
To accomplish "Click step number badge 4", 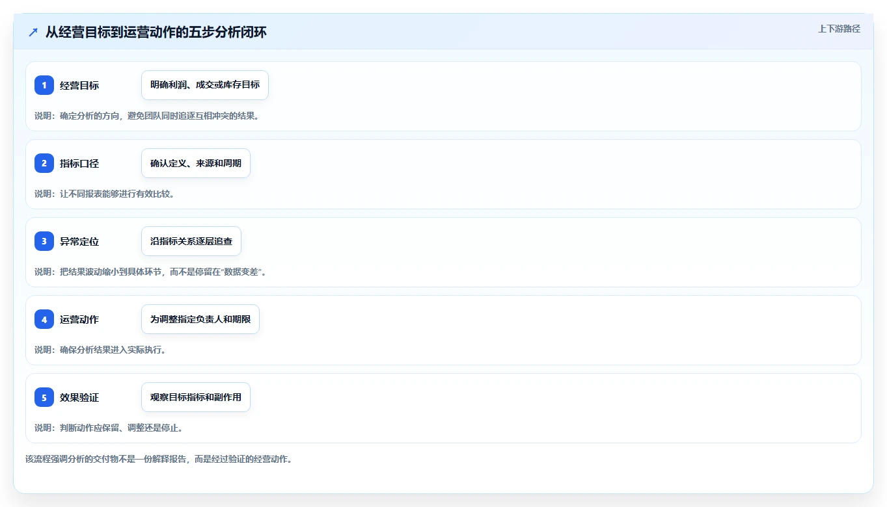I will coord(44,319).
